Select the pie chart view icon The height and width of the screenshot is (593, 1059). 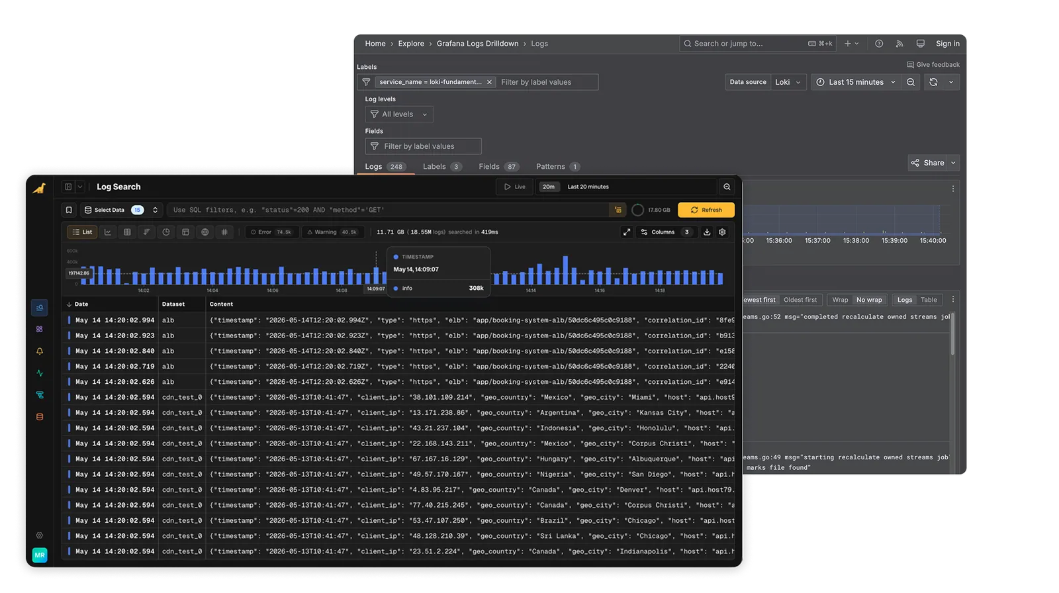point(166,232)
